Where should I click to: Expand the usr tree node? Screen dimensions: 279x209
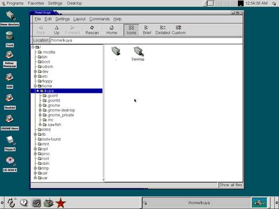point(35,173)
